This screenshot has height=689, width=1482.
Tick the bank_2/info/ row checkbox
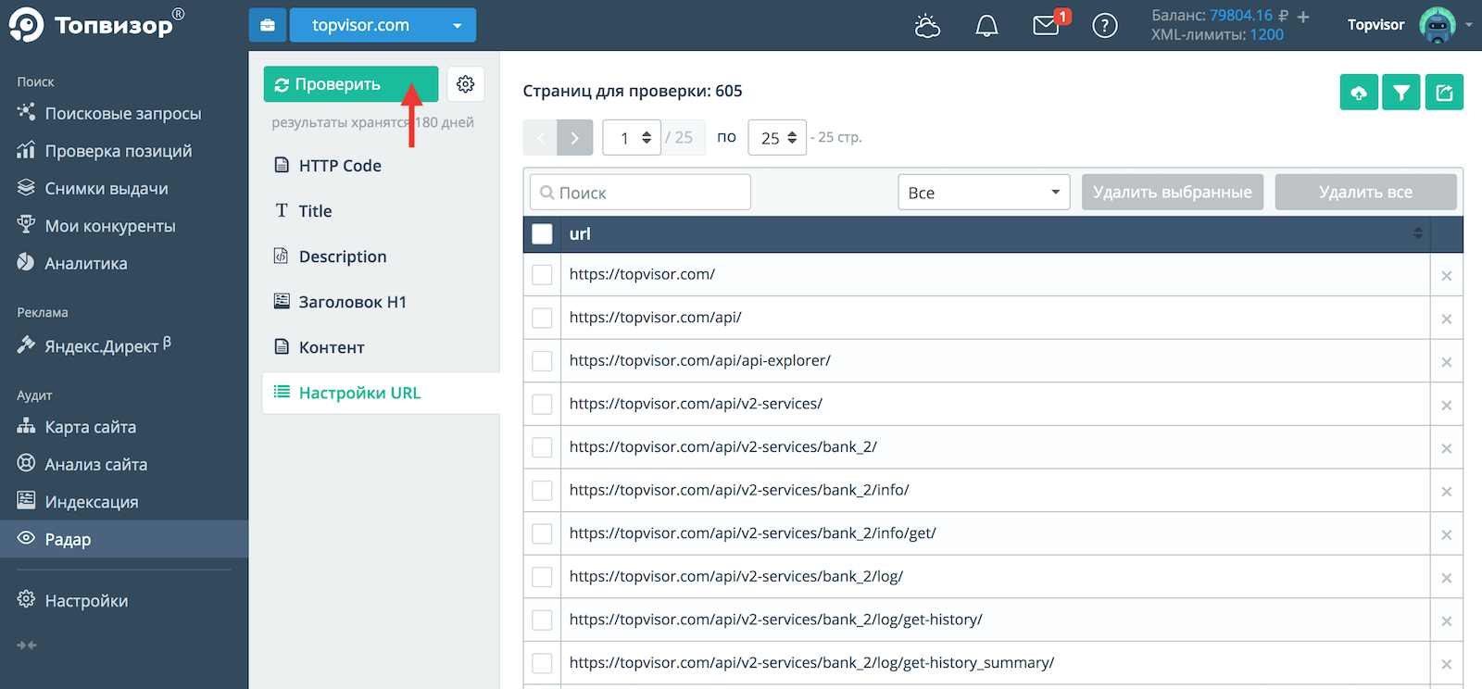[543, 491]
